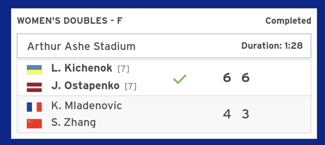The height and width of the screenshot is (145, 325).
Task: Click seed [7] beside Kichenok
Action: (123, 69)
